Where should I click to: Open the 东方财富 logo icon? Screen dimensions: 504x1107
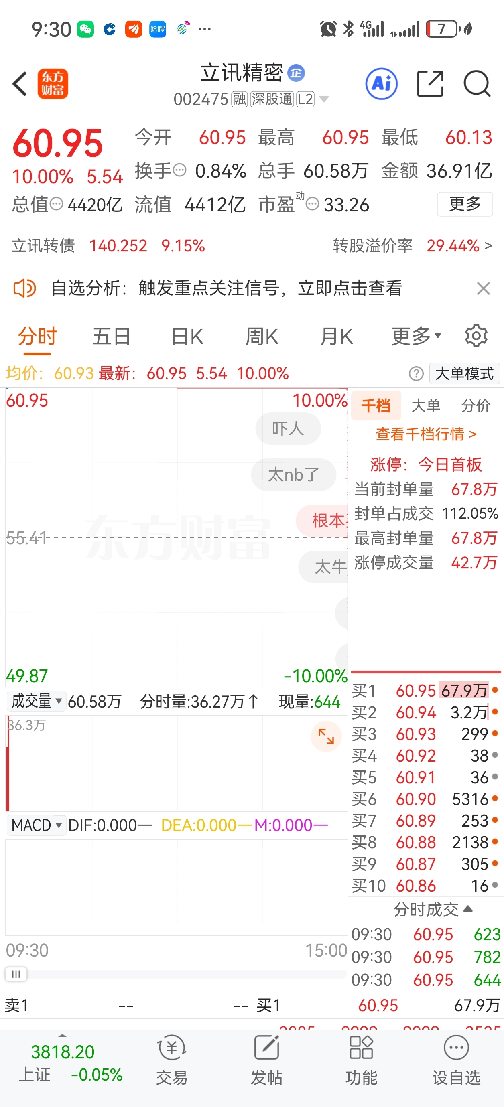coord(53,83)
